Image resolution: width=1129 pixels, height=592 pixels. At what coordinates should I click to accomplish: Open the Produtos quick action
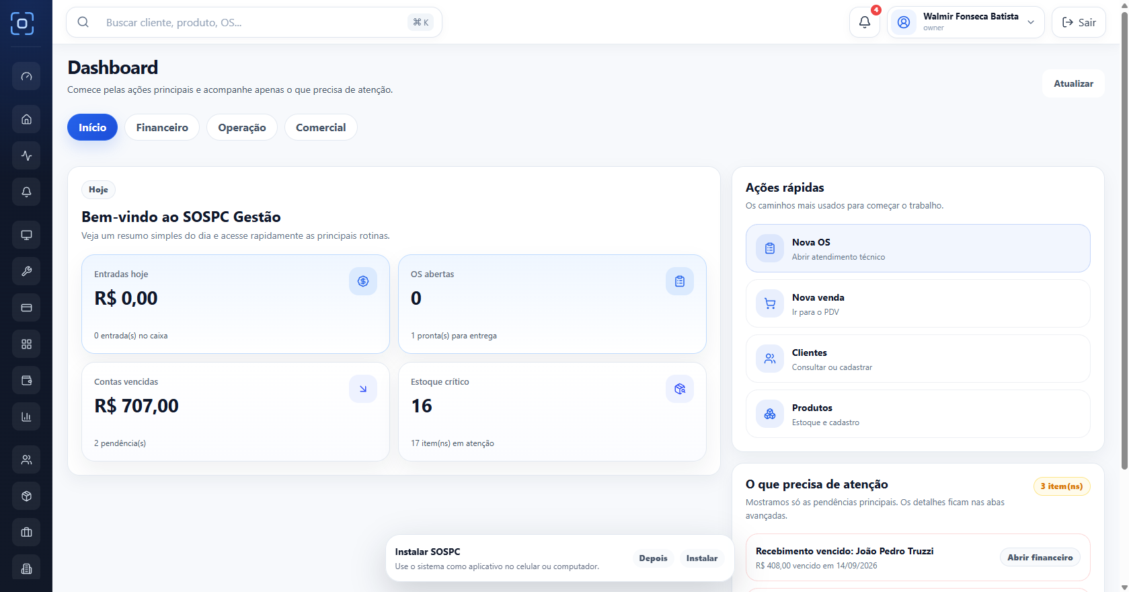tap(918, 414)
